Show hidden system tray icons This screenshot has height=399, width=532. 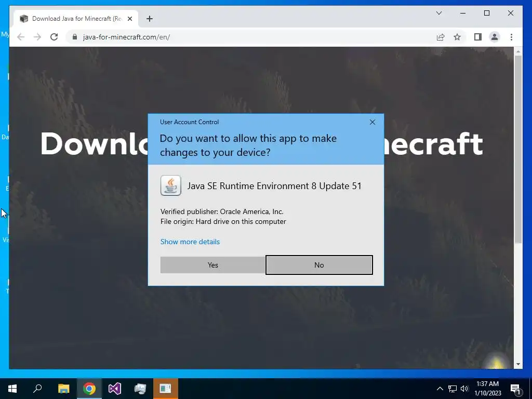pos(440,389)
